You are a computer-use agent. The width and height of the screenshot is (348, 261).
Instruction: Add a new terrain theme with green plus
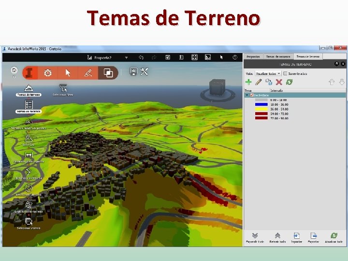point(248,82)
